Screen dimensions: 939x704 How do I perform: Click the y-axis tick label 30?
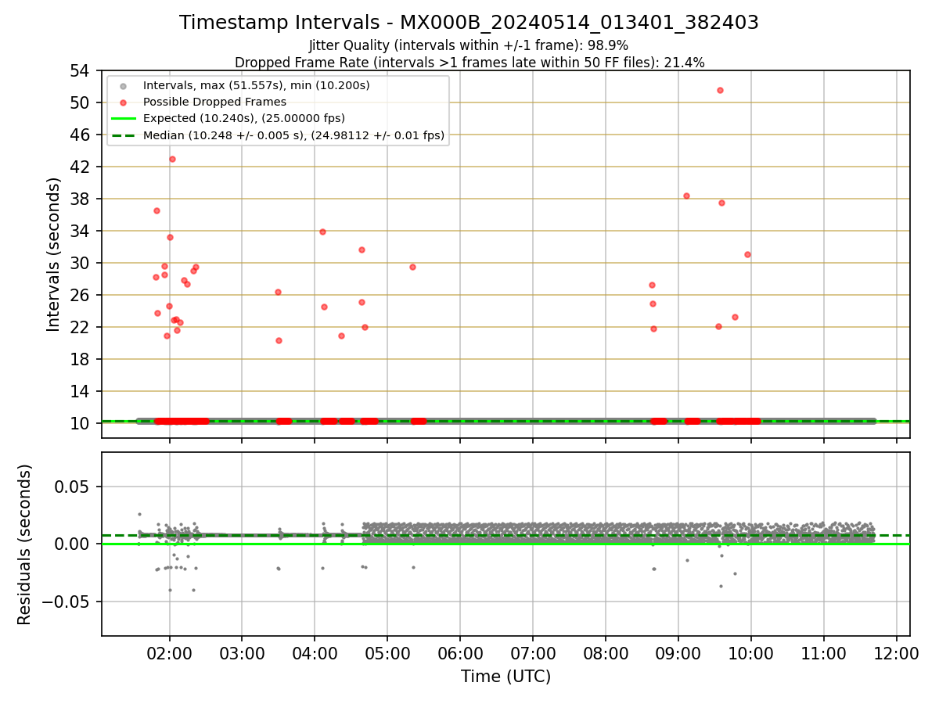tap(81, 263)
